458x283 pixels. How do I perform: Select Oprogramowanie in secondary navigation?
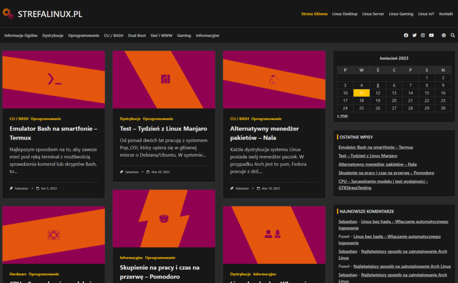[84, 35]
